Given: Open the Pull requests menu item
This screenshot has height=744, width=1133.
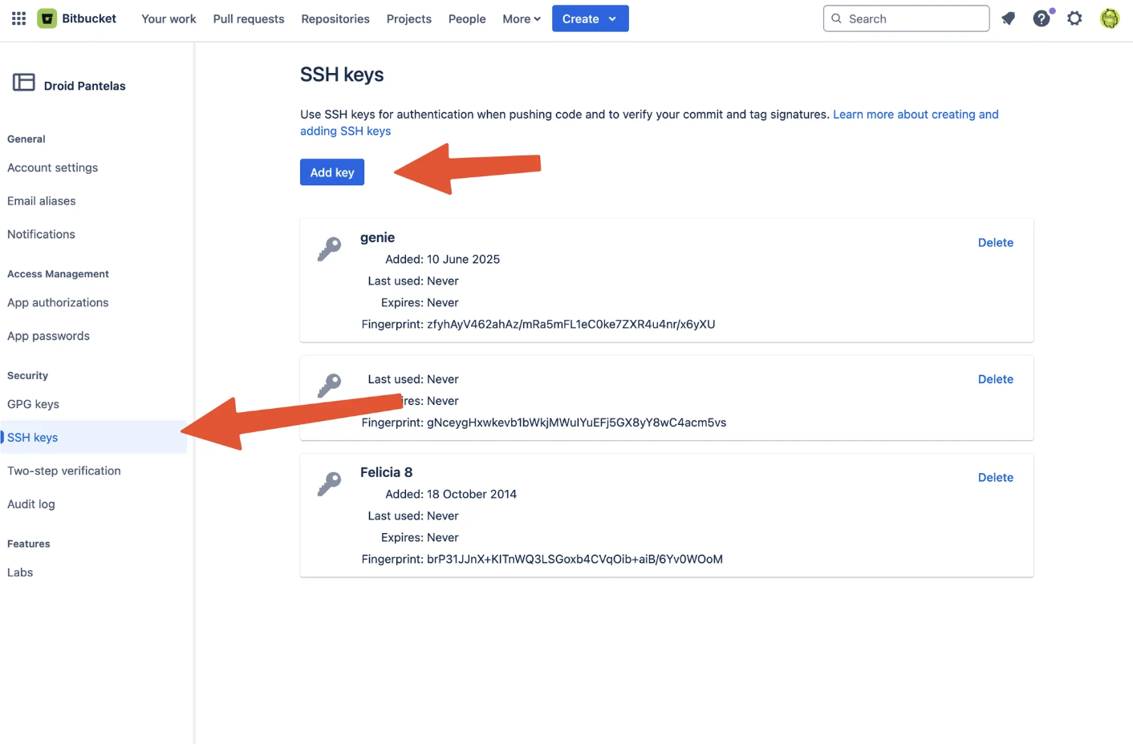Looking at the screenshot, I should tap(248, 18).
